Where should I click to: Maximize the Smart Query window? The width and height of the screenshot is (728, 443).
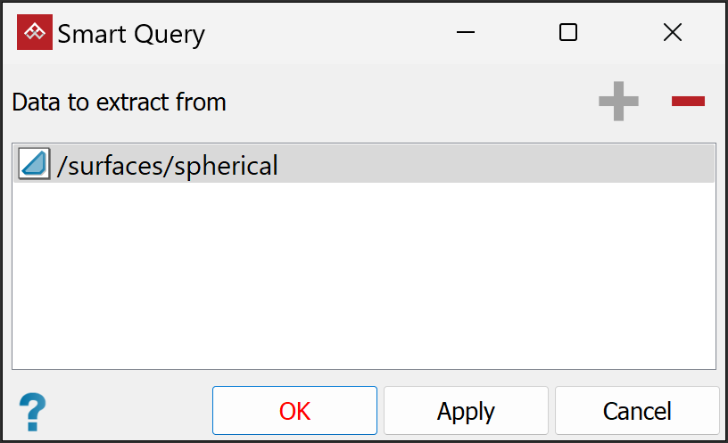tap(568, 33)
